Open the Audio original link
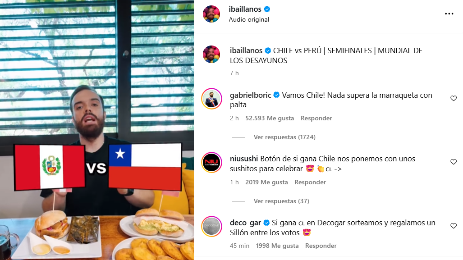Screen dimensions: 463x260 pyautogui.click(x=249, y=19)
